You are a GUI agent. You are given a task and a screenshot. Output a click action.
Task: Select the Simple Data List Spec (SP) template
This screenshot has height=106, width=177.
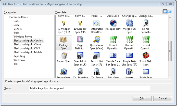coord(129,59)
